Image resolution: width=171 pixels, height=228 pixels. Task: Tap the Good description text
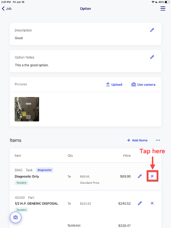(x=19, y=38)
